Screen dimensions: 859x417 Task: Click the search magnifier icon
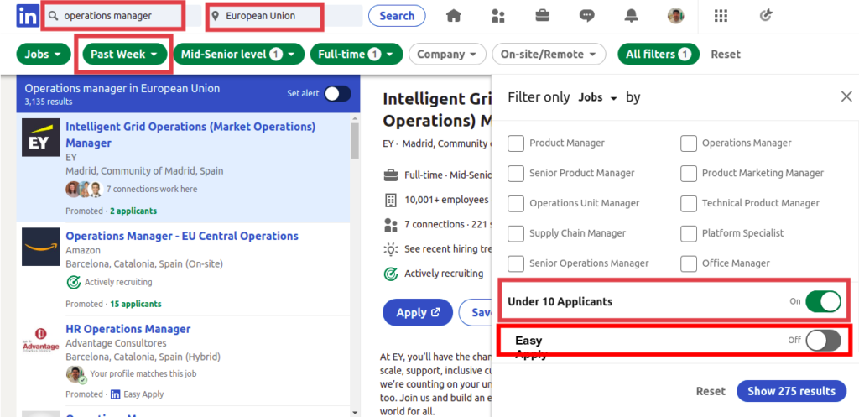(53, 17)
